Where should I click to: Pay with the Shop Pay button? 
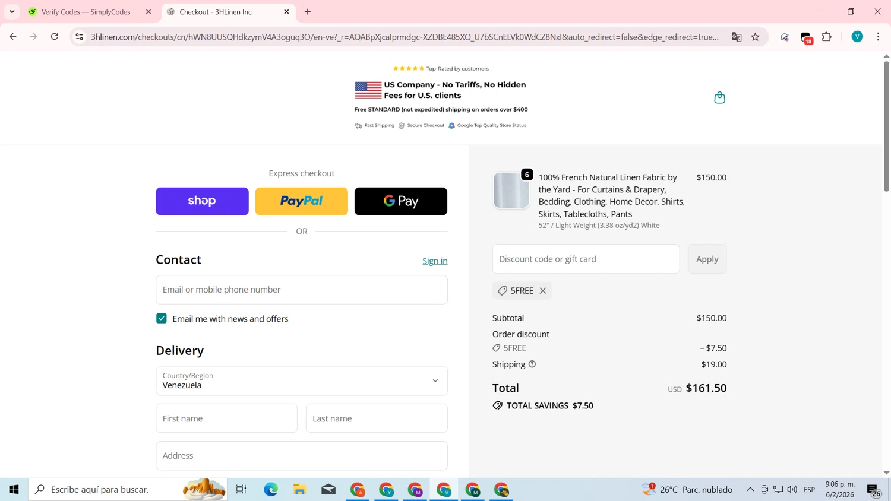click(x=202, y=201)
